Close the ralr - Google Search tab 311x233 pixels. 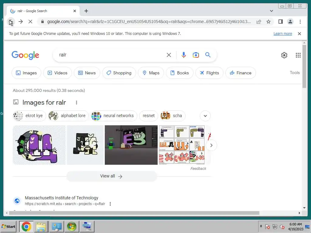coord(75,11)
